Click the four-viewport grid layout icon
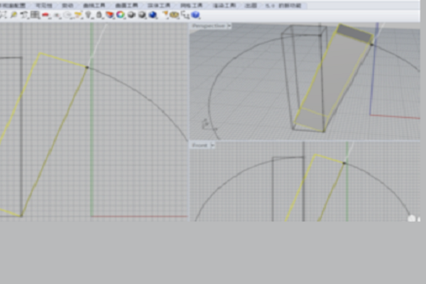 35,14
